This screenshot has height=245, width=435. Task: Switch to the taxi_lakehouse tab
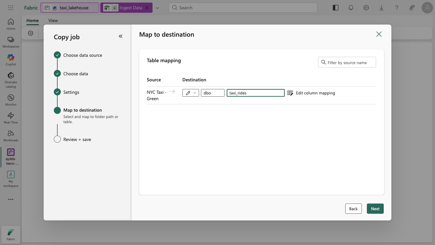pyautogui.click(x=70, y=8)
